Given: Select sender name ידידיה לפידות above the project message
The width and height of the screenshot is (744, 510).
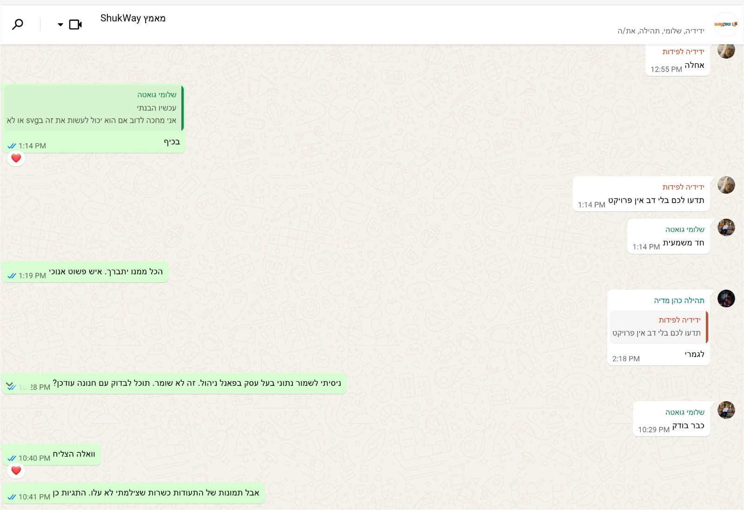Looking at the screenshot, I should click(x=683, y=187).
